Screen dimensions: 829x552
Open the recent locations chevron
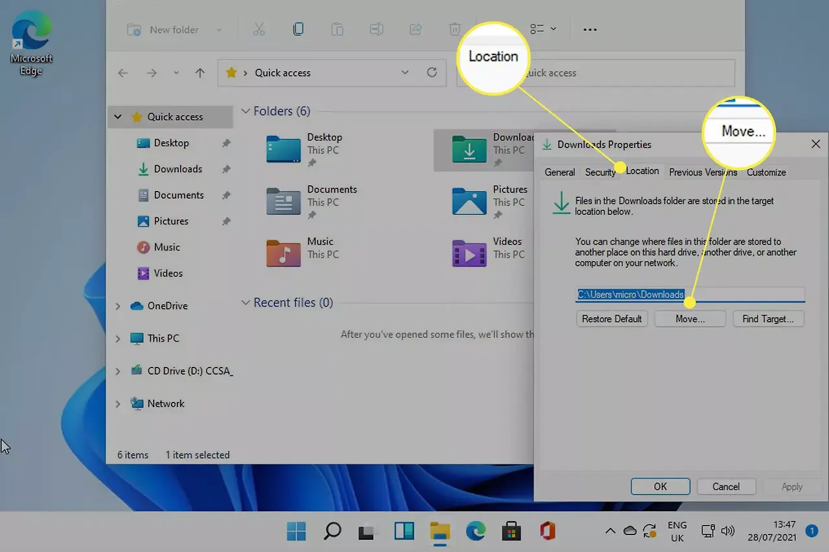click(176, 73)
